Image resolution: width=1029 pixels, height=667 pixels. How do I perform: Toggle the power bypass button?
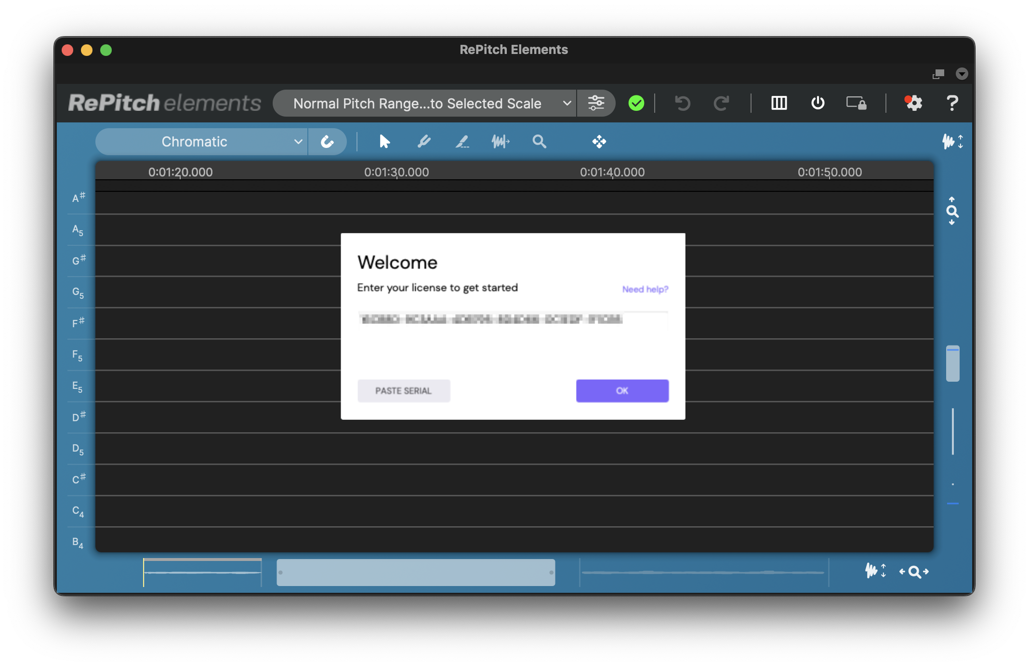[818, 103]
